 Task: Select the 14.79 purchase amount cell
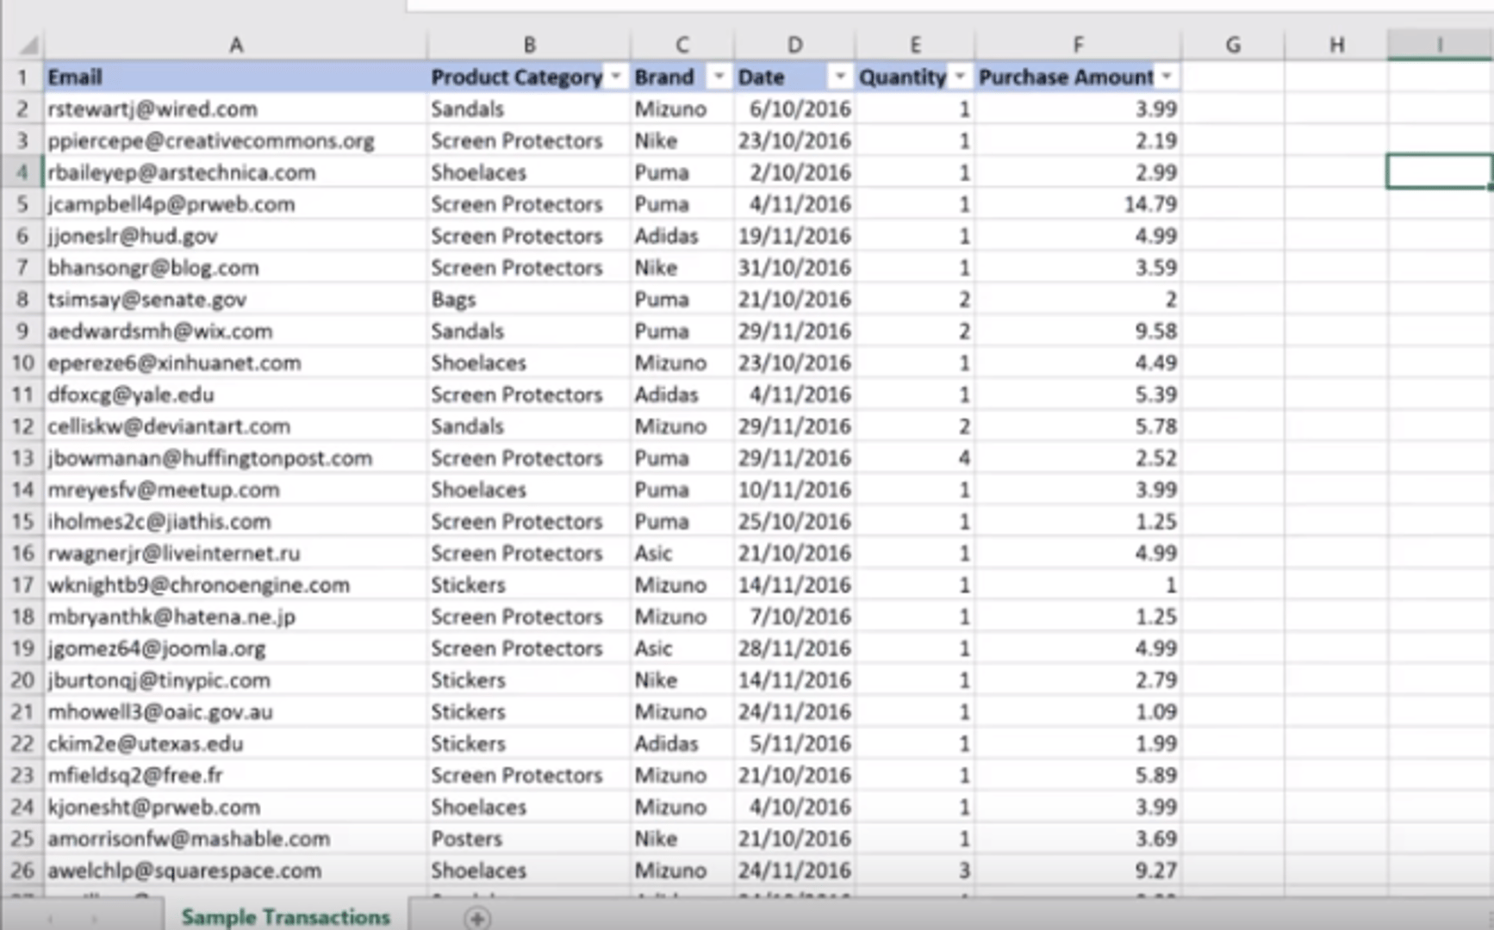(1077, 204)
